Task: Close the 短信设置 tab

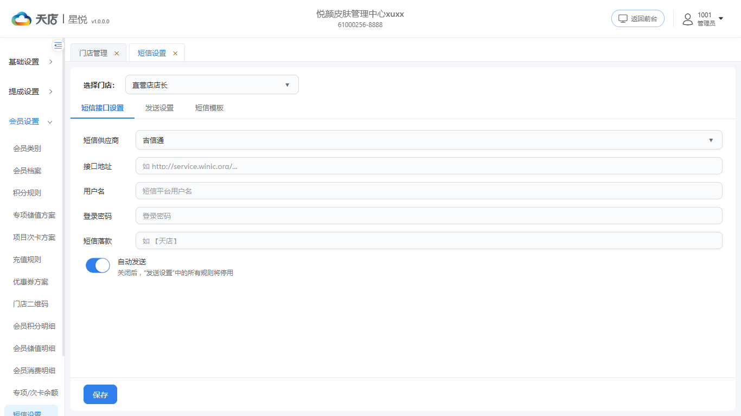Action: pos(175,53)
